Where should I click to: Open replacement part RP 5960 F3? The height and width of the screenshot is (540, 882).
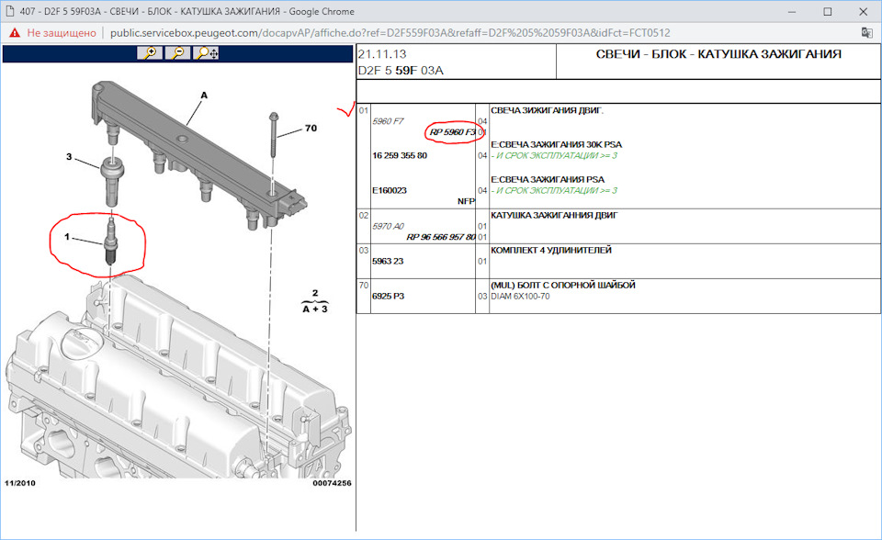click(x=453, y=132)
